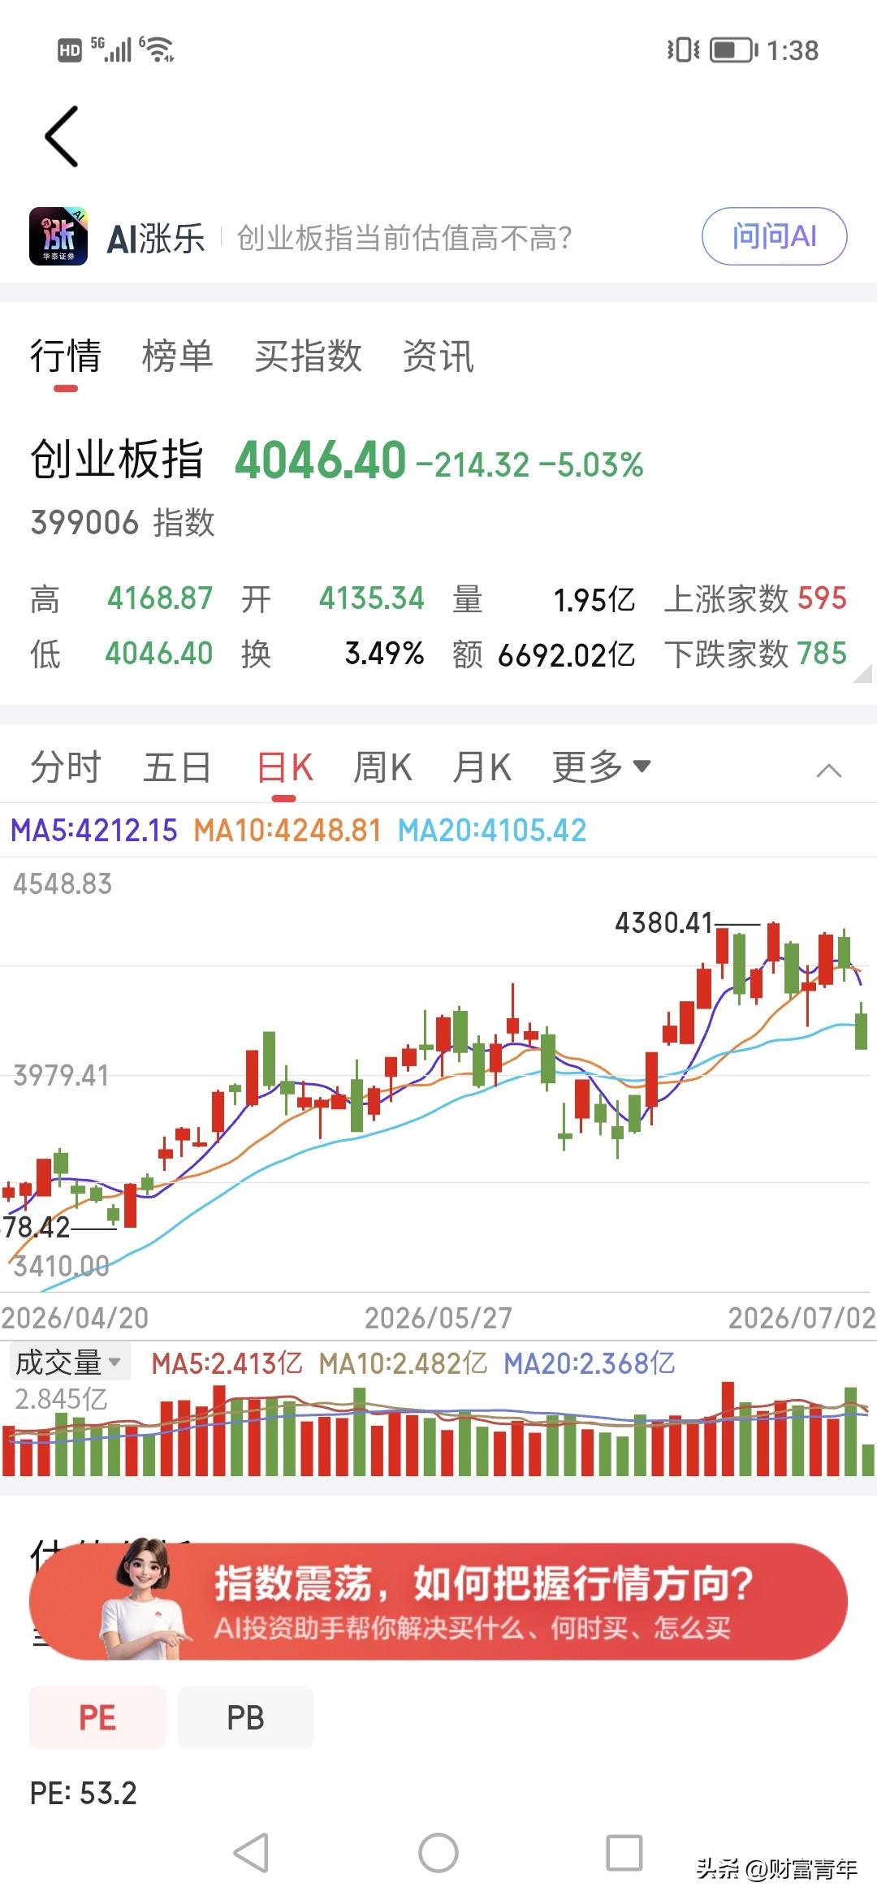Screen dimensions: 877x1900
Task: Open the question 创业板指当前估值高不高?
Action: 404,238
